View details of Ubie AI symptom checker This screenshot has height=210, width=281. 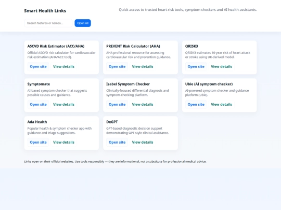pyautogui.click(x=221, y=104)
